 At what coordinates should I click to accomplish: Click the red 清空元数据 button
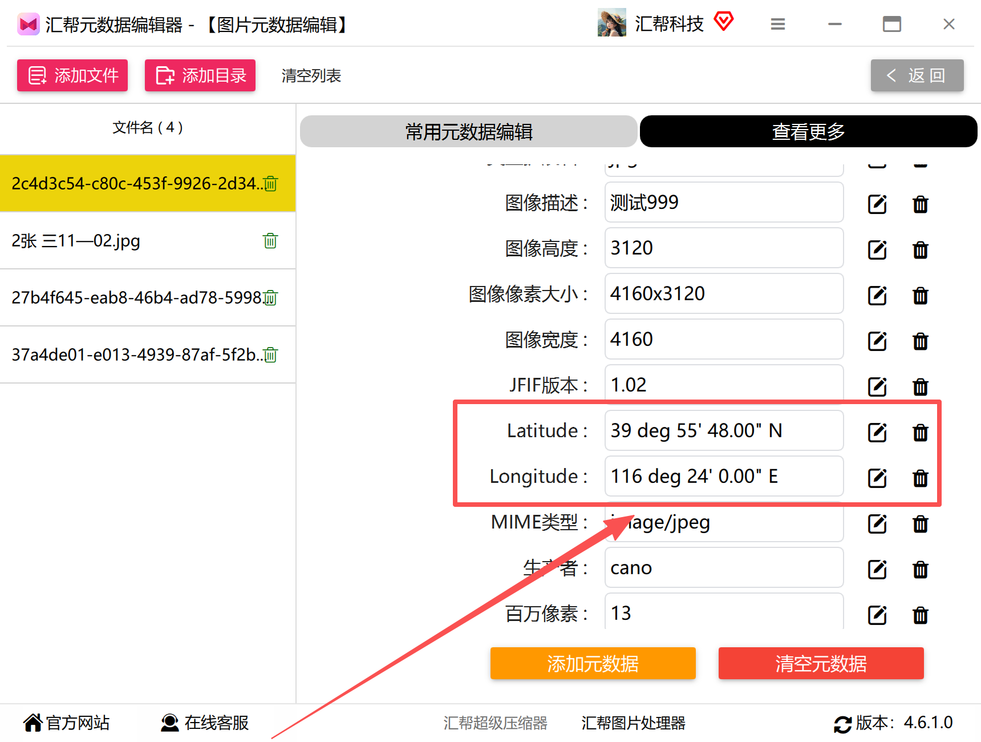pos(821,663)
